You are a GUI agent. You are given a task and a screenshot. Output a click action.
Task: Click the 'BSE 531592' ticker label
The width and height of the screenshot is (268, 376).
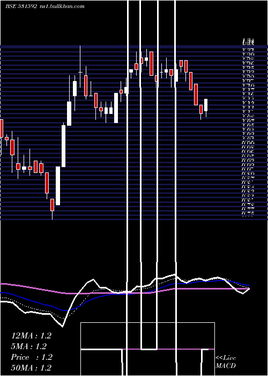21,6
